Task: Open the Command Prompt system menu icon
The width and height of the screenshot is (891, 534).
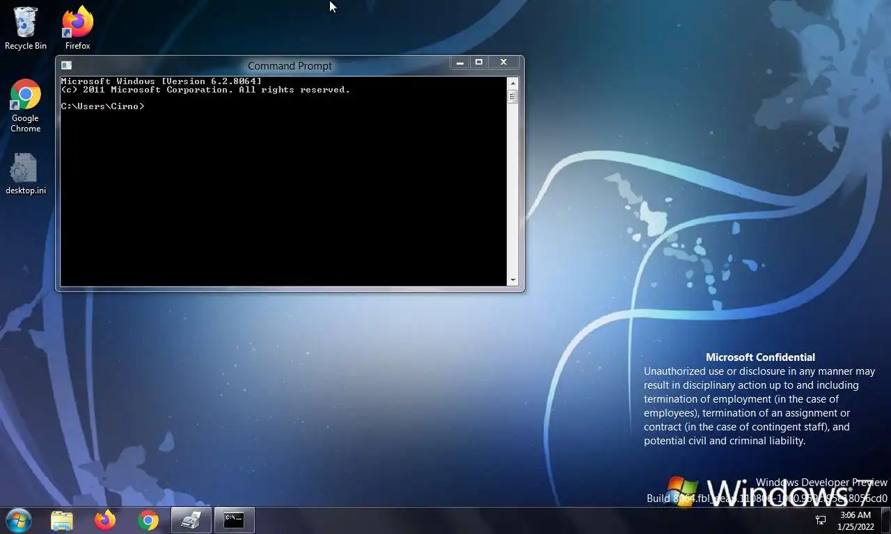Action: [66, 65]
